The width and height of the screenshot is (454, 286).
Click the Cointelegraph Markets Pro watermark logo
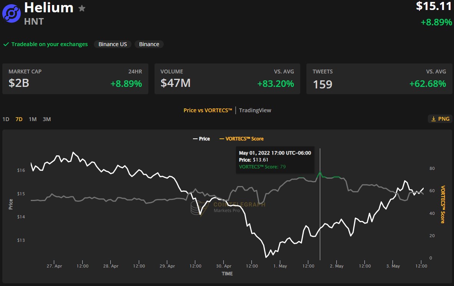[197, 208]
